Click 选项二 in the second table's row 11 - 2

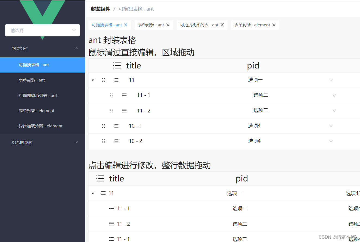[240, 224]
